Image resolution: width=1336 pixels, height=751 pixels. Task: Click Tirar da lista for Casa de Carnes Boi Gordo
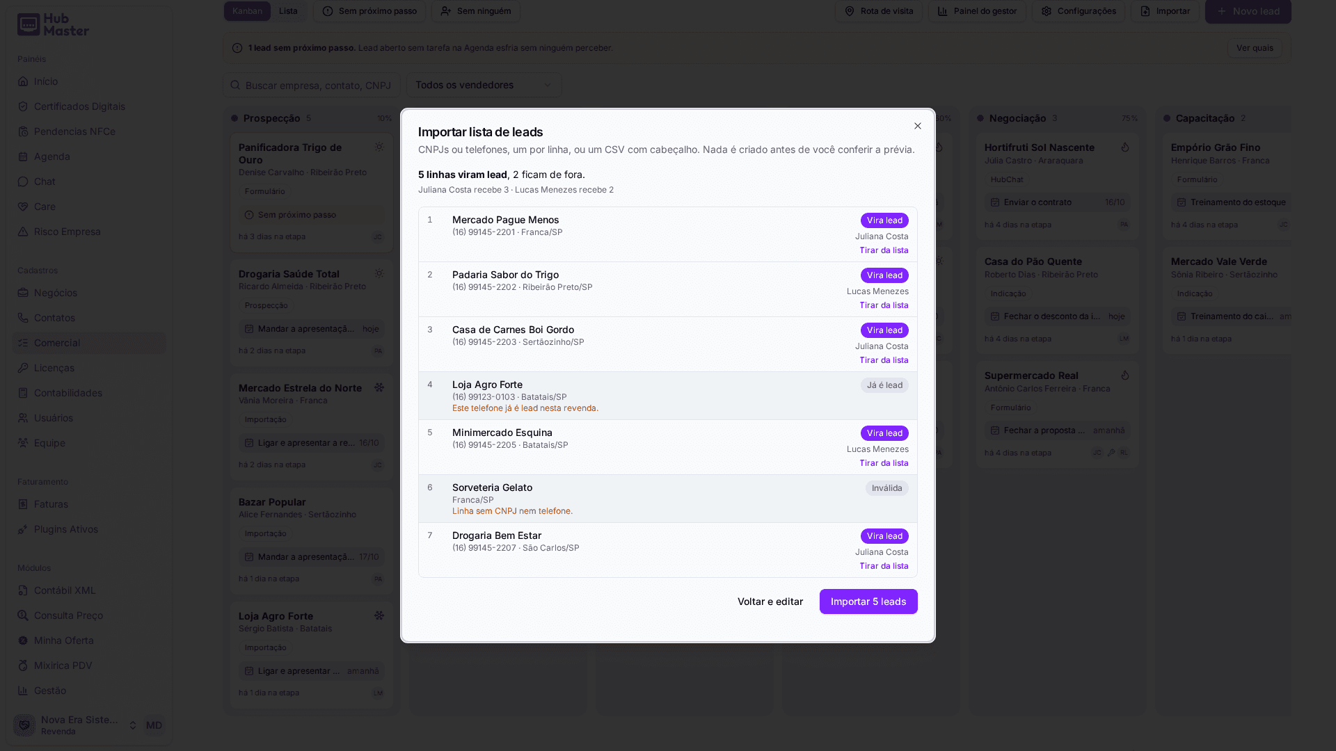884,360
